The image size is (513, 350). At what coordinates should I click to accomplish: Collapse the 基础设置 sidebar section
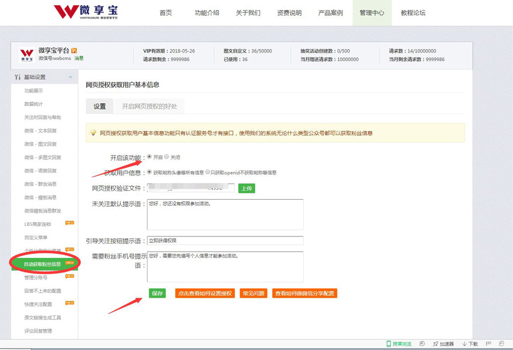[71, 77]
